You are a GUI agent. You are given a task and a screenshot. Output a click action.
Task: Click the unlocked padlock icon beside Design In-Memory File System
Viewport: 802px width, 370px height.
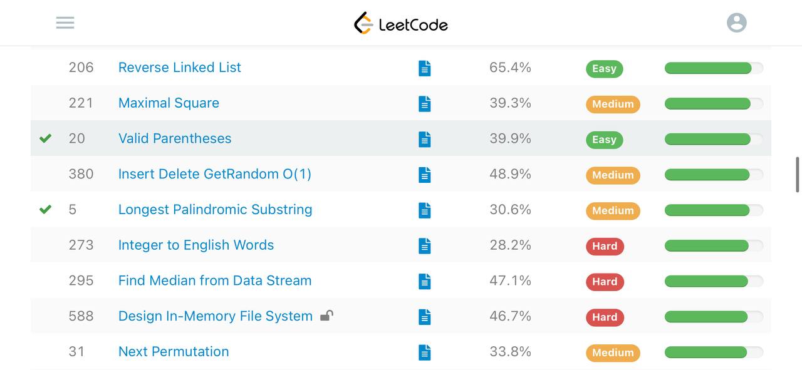point(326,315)
